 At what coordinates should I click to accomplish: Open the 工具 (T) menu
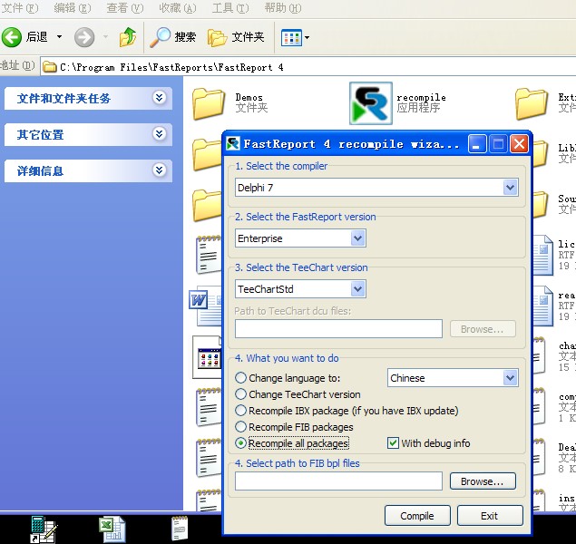coord(230,8)
